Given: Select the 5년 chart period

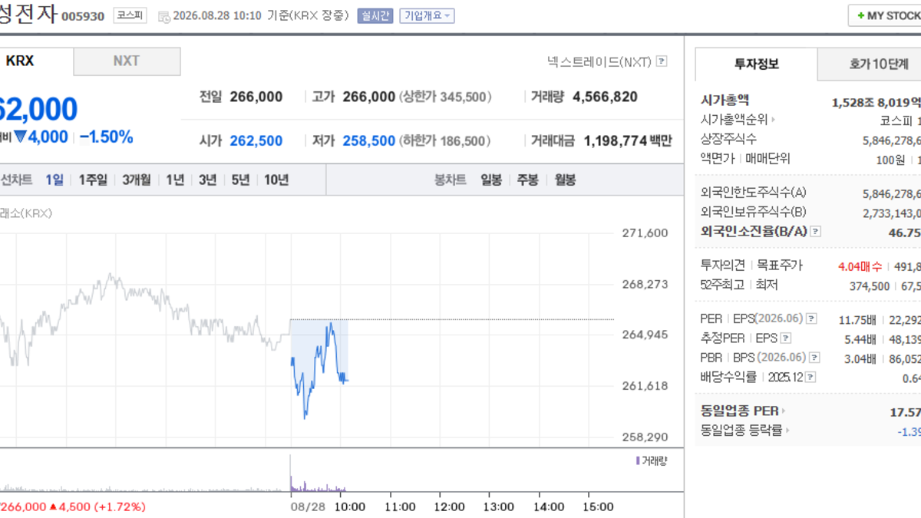Looking at the screenshot, I should pyautogui.click(x=241, y=180).
